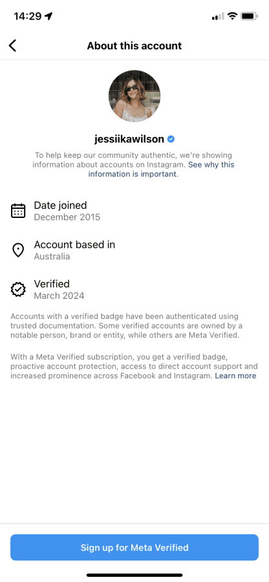Click the Learn more link
269x582 pixels.
235,376
